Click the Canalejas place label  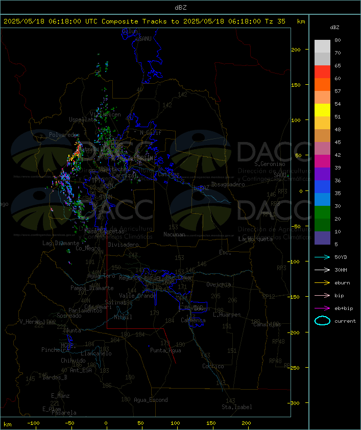click(267, 324)
